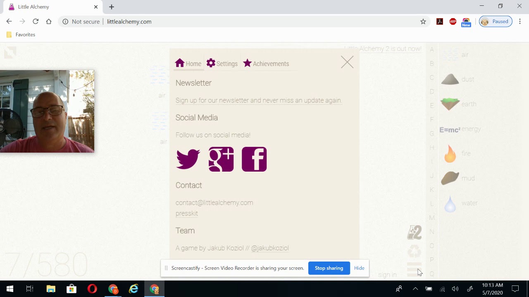This screenshot has height=297, width=529.
Task: Select the fire element icon
Action: click(x=450, y=153)
